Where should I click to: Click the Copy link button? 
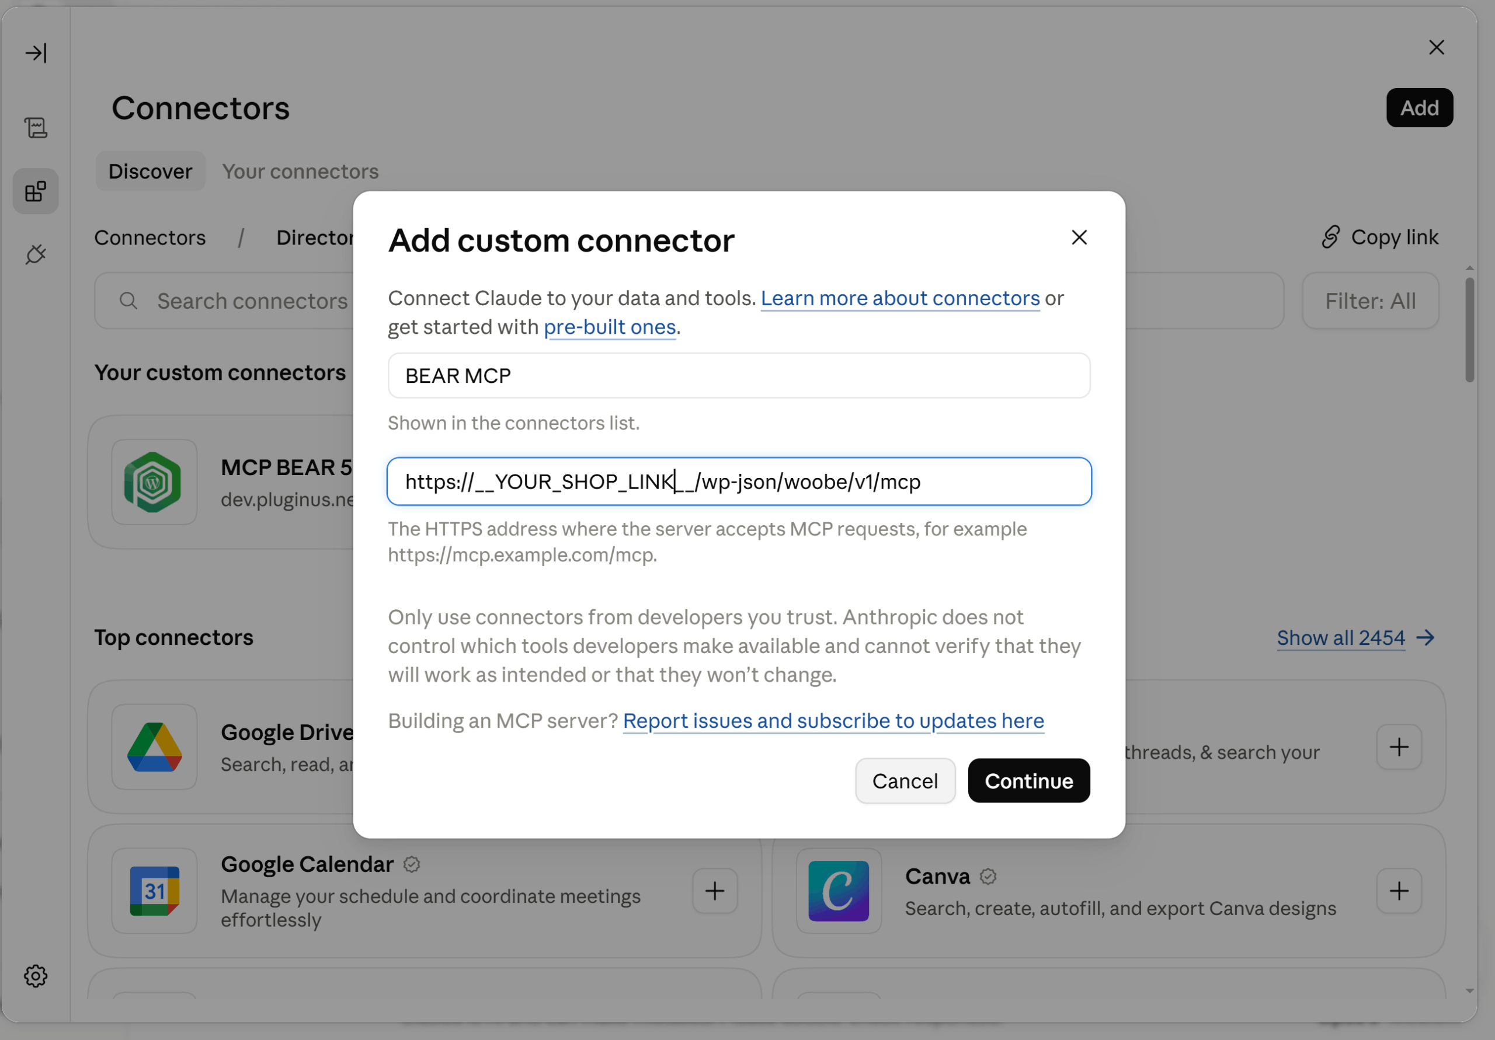click(x=1380, y=237)
